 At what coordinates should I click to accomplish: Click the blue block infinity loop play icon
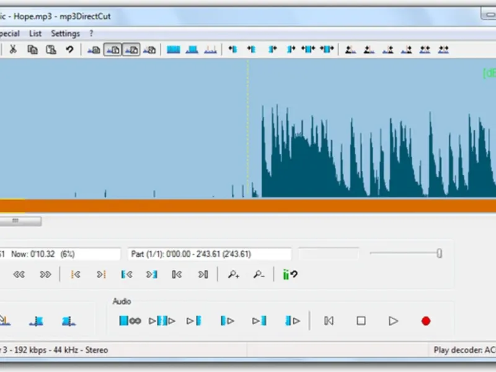[130, 321]
